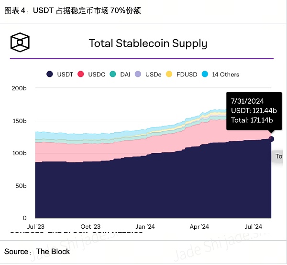
Task: Toggle the USDC series in legend
Action: click(93, 74)
